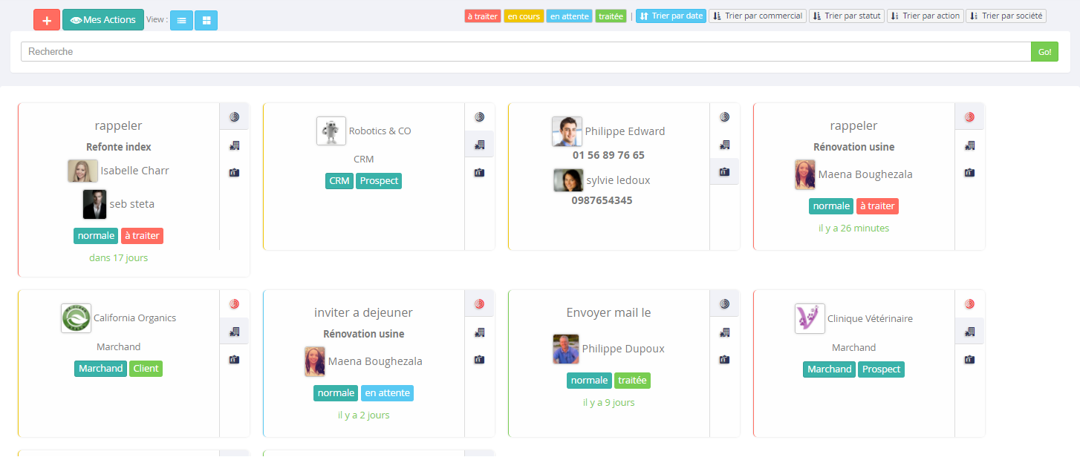Click red target icon on '26 minutes' rappeler card

click(969, 117)
